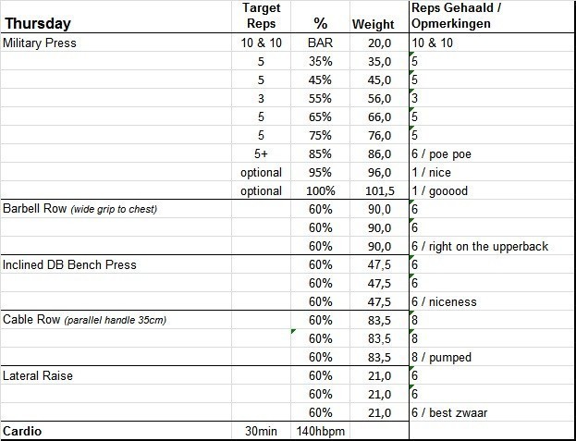This screenshot has width=576, height=441.
Task: Select the '6 / poe poe' remark cell
Action: [x=442, y=153]
